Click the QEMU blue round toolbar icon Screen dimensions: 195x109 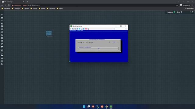(84, 29)
